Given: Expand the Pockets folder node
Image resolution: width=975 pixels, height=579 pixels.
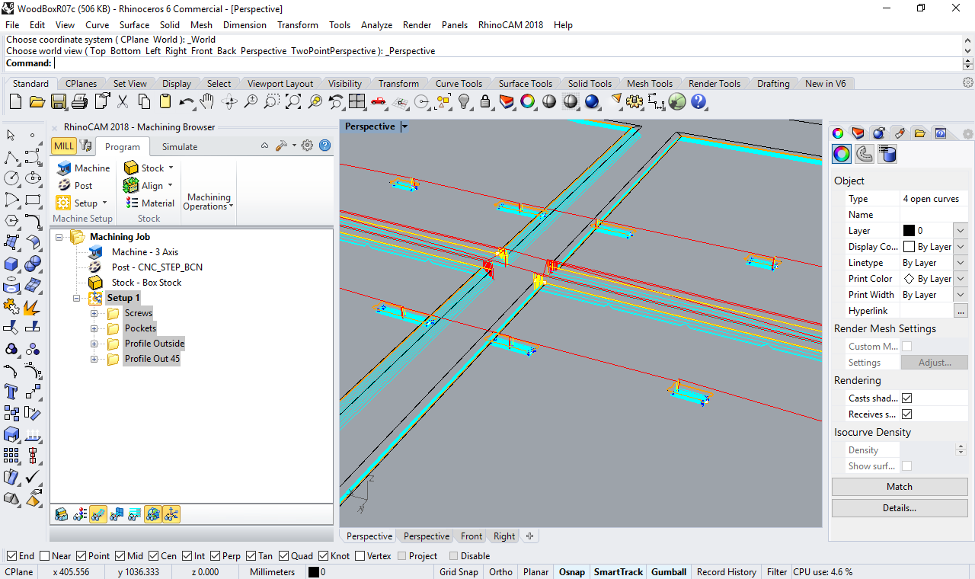Looking at the screenshot, I should tap(94, 328).
